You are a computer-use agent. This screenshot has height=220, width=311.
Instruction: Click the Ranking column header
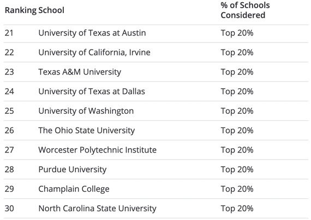[21, 10]
